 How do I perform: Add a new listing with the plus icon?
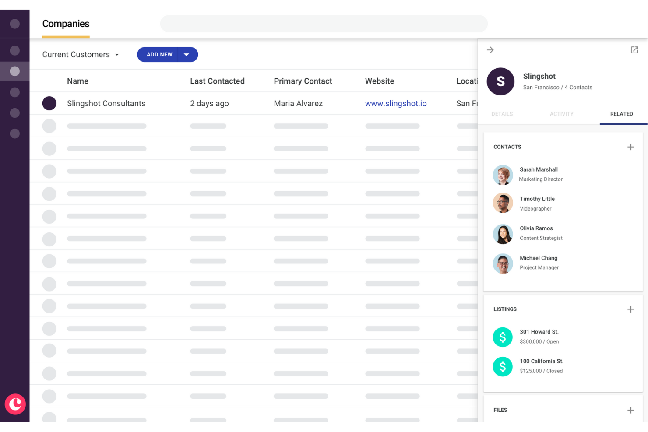(x=630, y=309)
